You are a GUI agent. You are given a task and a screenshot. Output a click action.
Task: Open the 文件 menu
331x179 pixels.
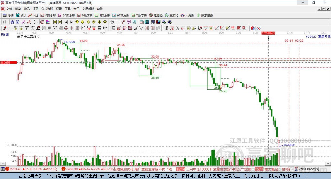point(9,9)
